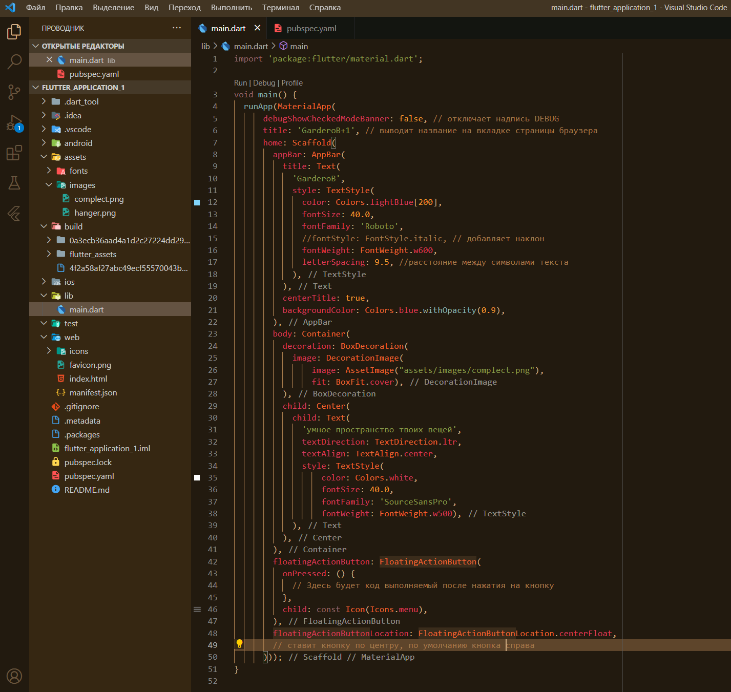Open the Файл menu
Image resolution: width=731 pixels, height=692 pixels.
click(35, 8)
